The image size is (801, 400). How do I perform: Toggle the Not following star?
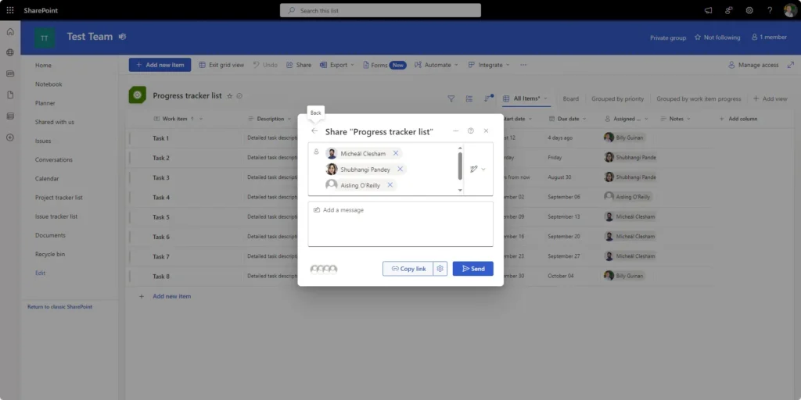point(698,37)
